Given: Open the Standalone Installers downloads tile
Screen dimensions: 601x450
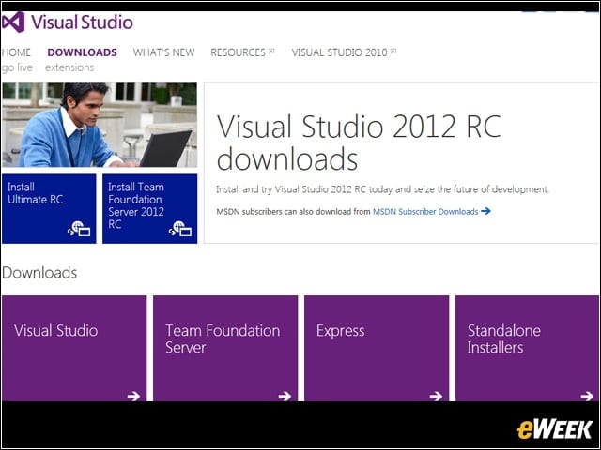Looking at the screenshot, I should click(x=527, y=348).
